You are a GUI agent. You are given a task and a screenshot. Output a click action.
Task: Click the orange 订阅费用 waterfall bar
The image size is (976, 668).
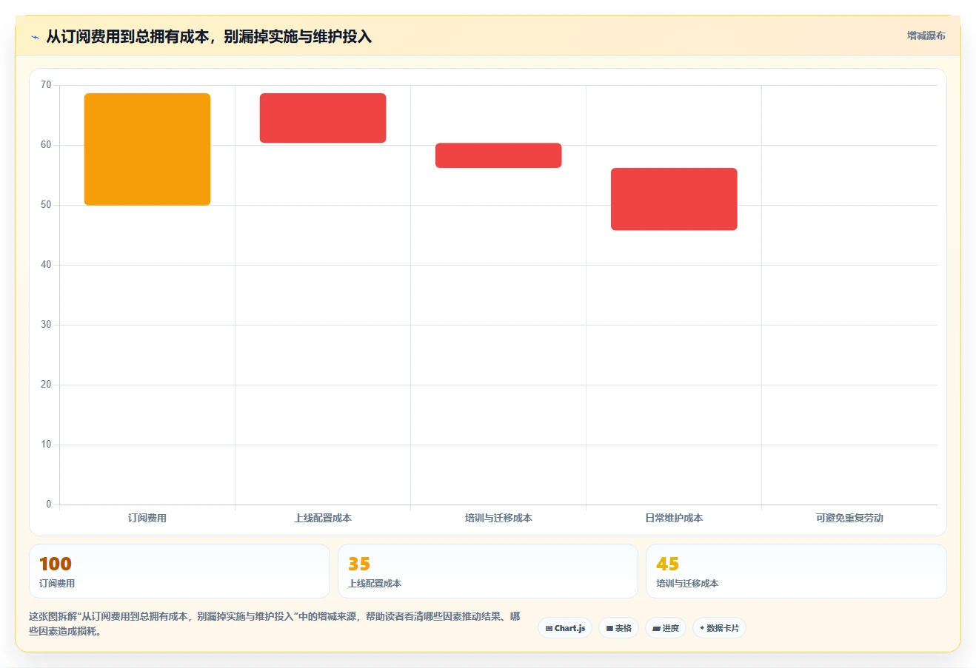tap(147, 149)
